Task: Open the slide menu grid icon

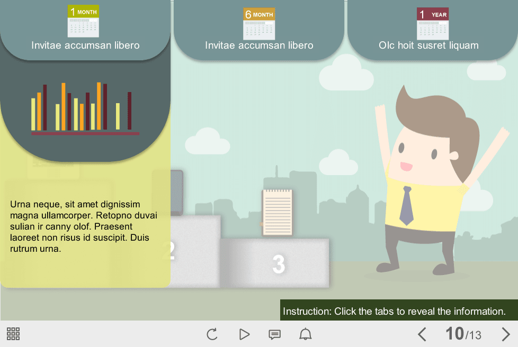Action: pyautogui.click(x=13, y=334)
